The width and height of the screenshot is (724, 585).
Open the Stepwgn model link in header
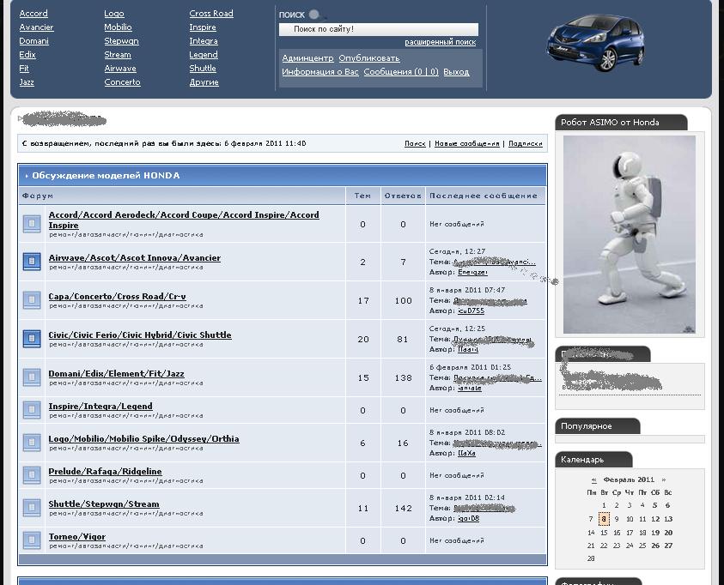121,41
